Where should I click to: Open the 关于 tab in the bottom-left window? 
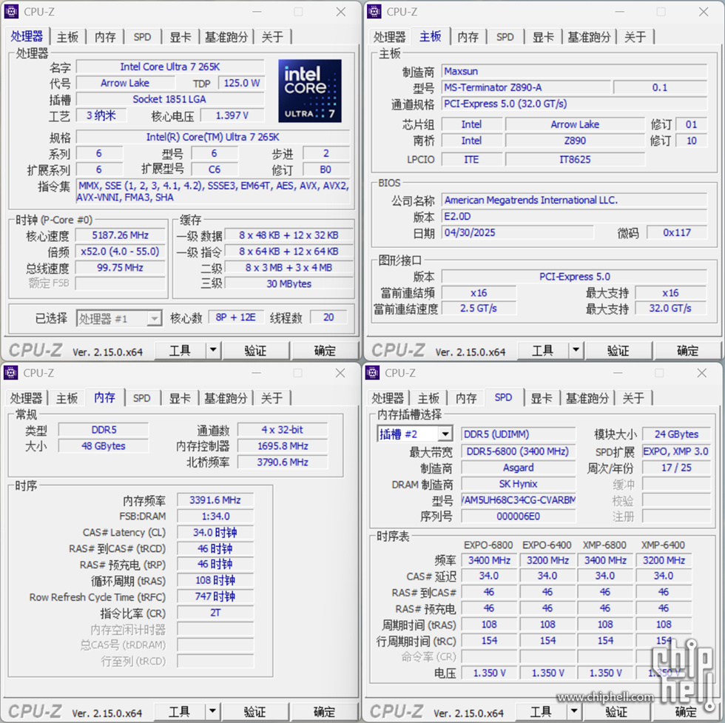pos(272,398)
